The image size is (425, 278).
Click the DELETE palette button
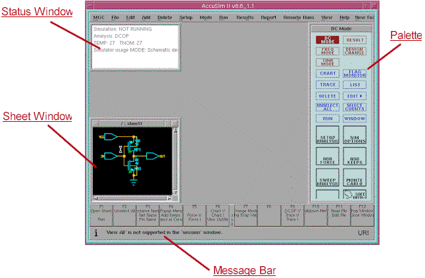tap(328, 96)
